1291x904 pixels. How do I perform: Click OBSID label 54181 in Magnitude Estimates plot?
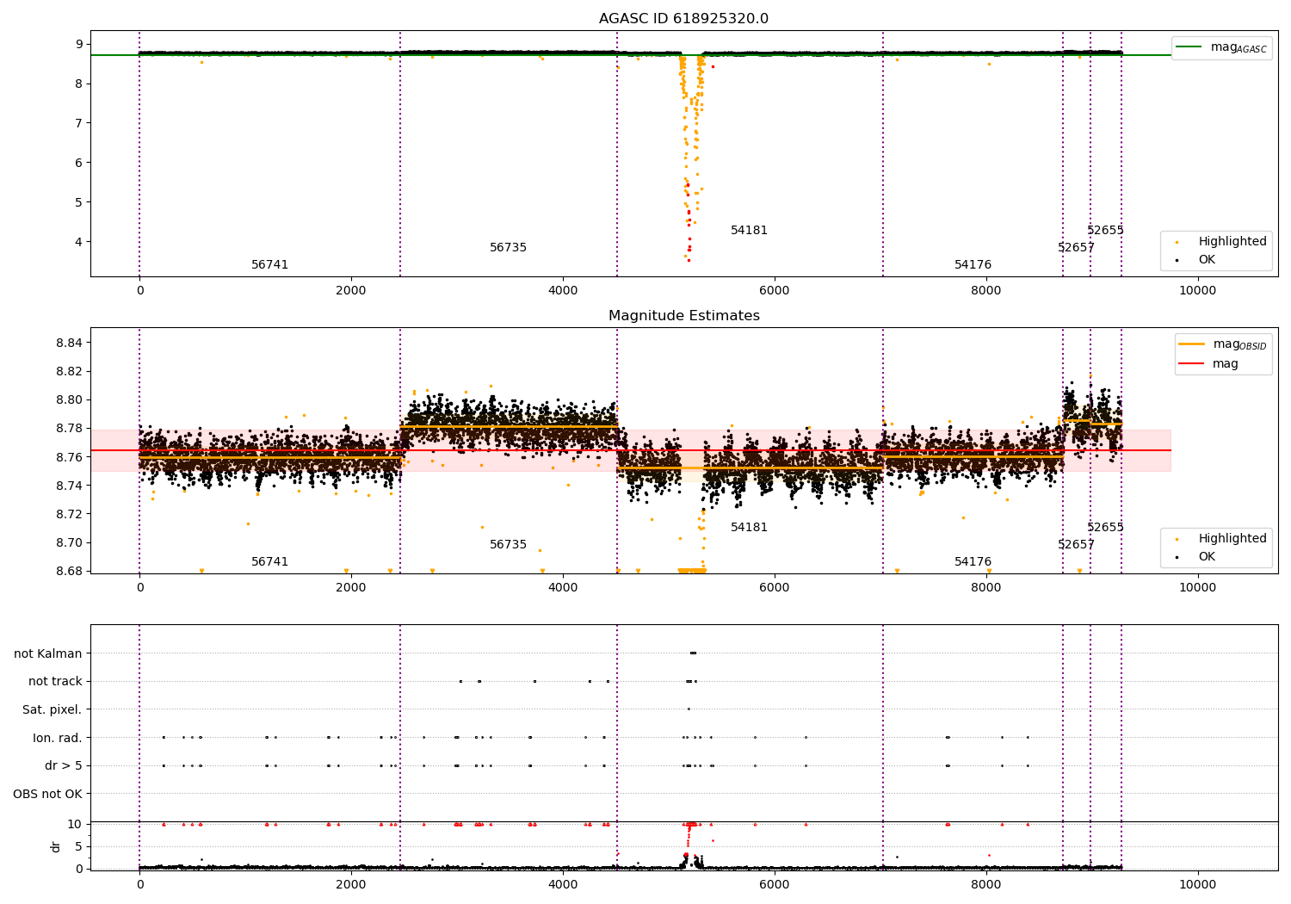tap(749, 528)
